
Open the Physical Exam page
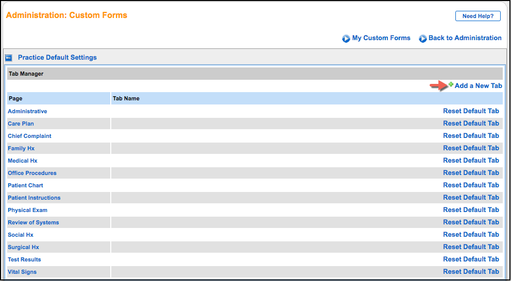coord(27,210)
